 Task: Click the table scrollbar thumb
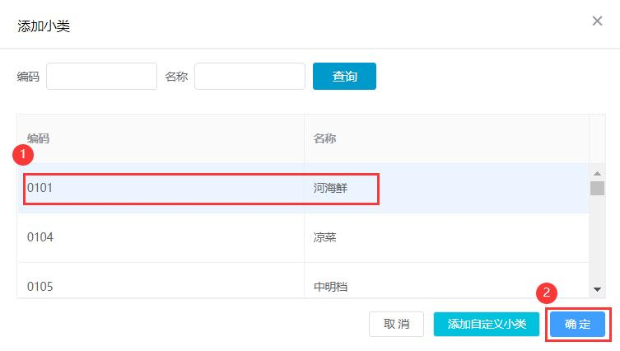pyautogui.click(x=597, y=188)
